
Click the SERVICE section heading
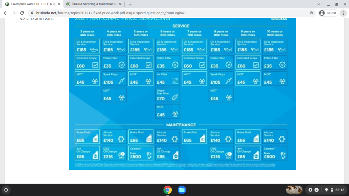181,26
